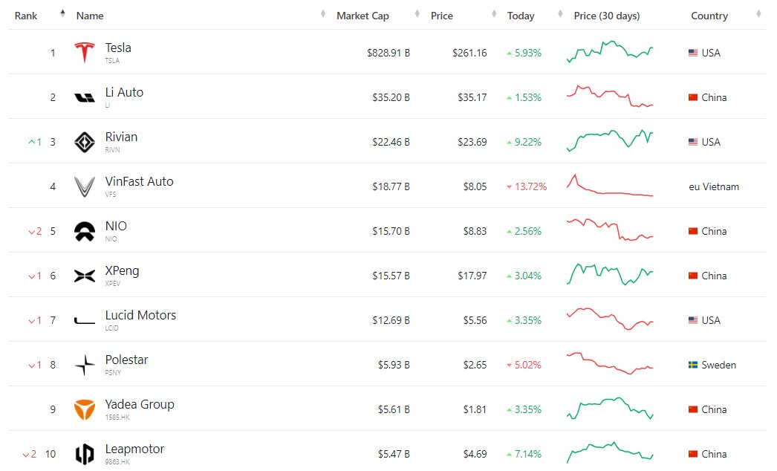The height and width of the screenshot is (471, 777).
Task: Click the Sweden flag next to Polestar
Action: pyautogui.click(x=693, y=365)
